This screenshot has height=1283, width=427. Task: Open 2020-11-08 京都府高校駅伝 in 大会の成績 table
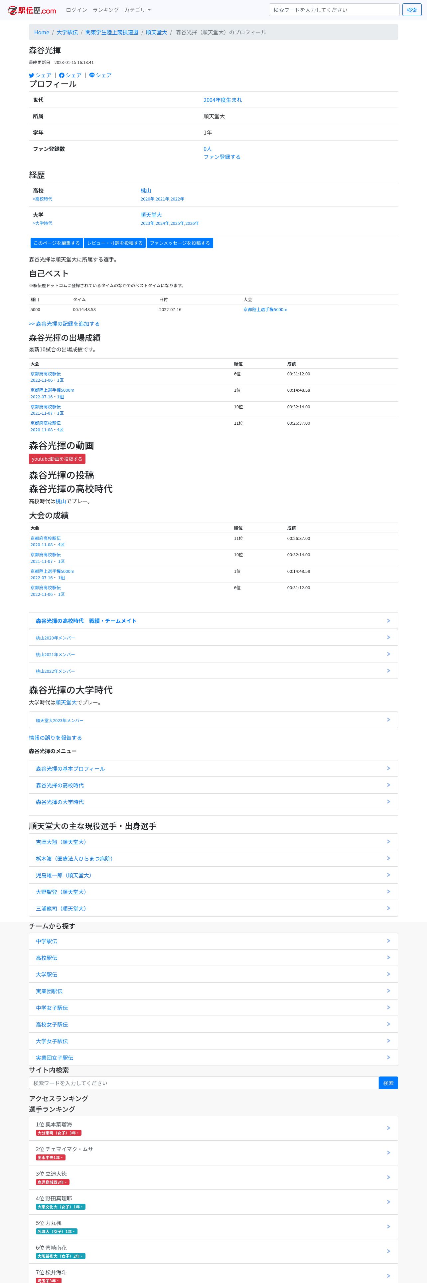46,538
